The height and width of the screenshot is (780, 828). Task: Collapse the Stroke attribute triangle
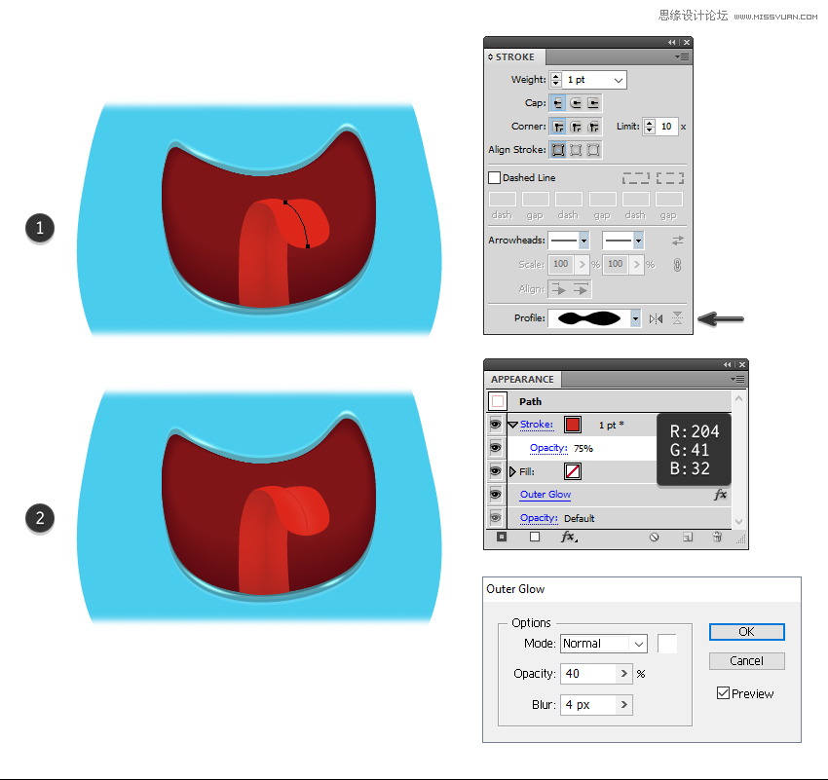tap(512, 425)
